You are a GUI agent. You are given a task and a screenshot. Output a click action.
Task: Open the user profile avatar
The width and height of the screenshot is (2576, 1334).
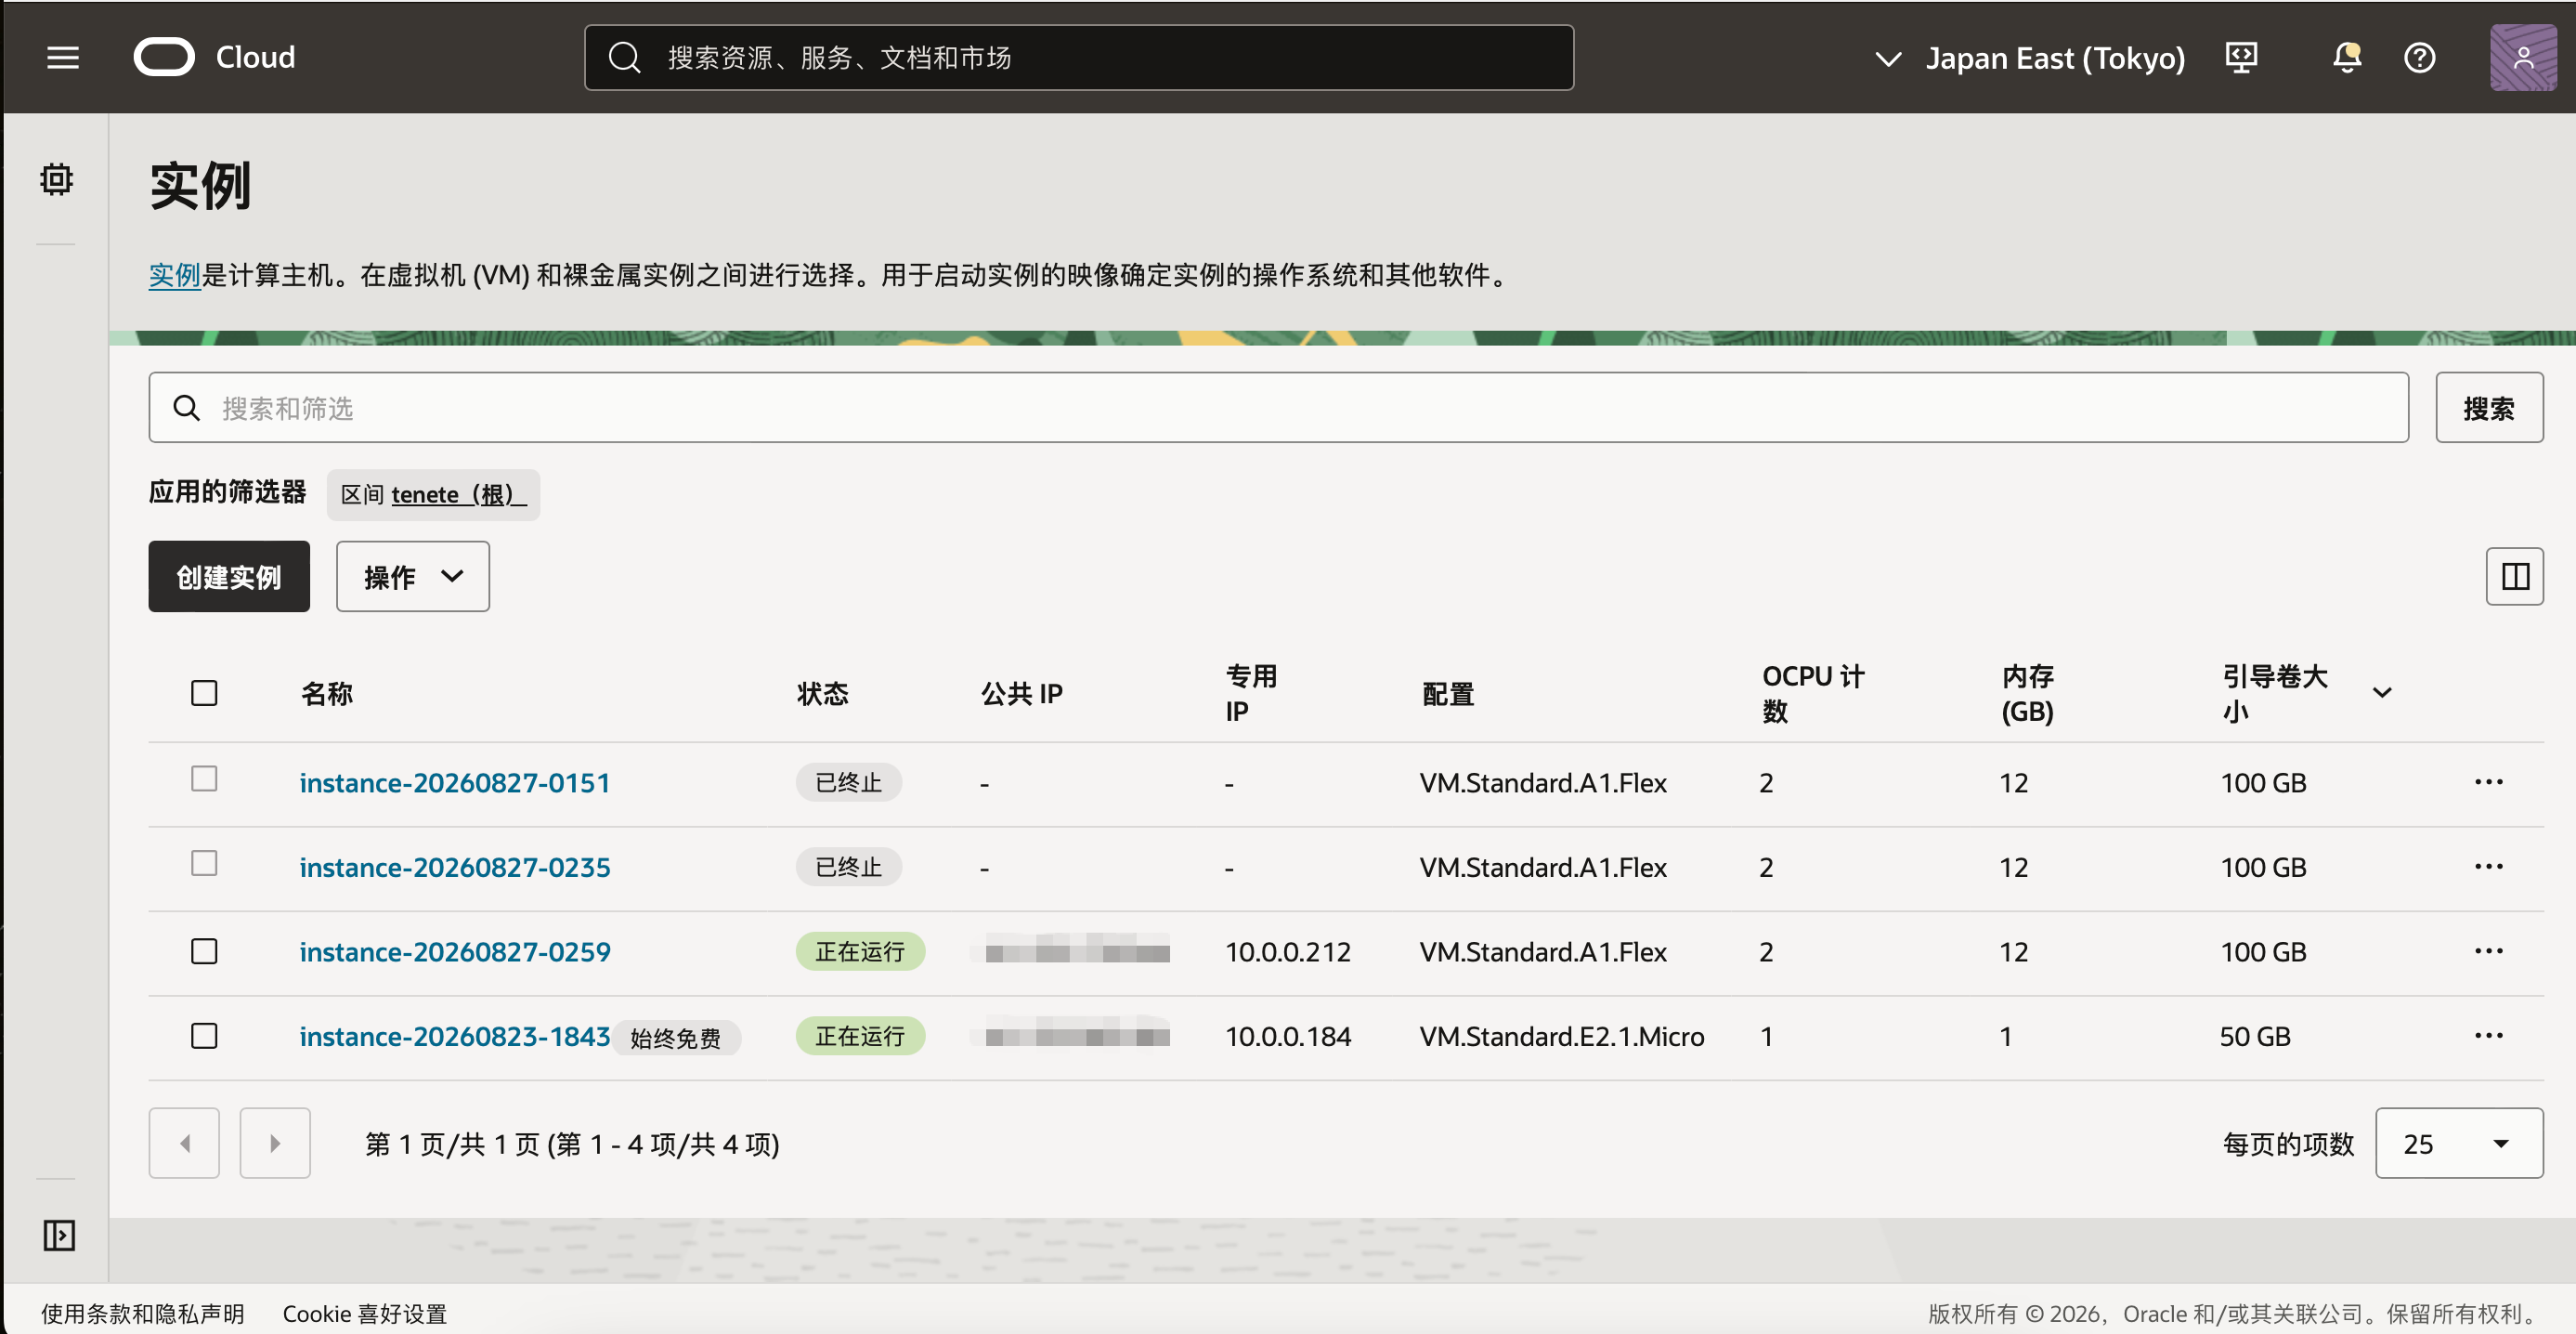pos(2522,57)
